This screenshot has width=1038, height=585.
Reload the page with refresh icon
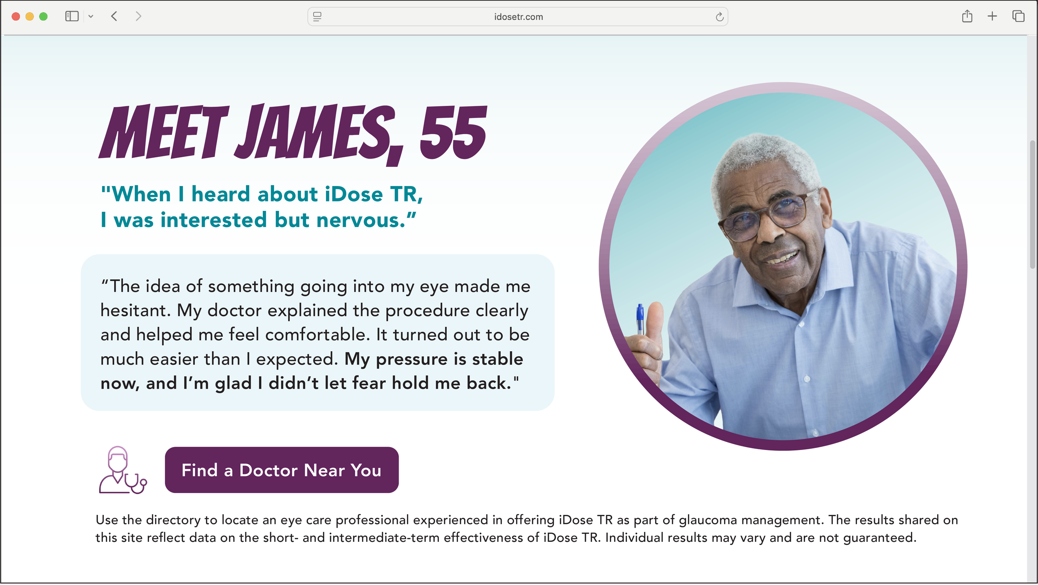coord(720,17)
